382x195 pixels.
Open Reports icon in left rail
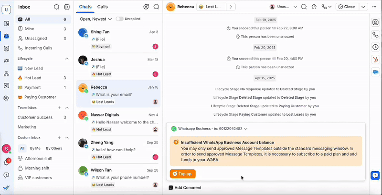(x=6, y=86)
